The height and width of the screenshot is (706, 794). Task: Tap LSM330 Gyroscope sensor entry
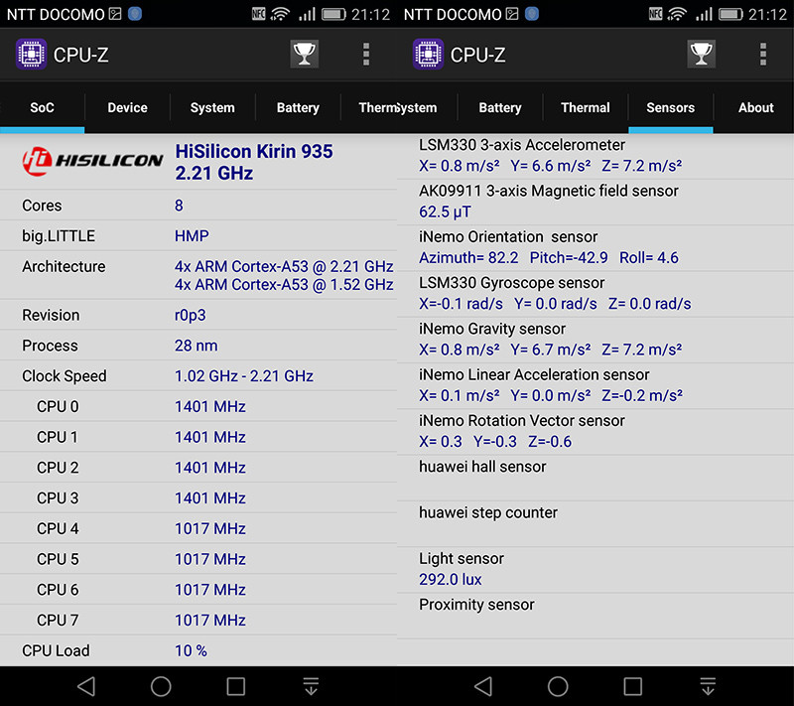tap(595, 294)
